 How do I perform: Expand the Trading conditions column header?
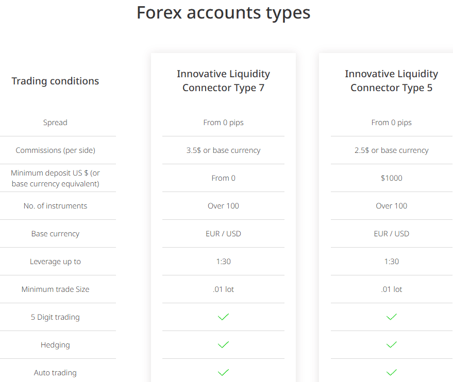point(55,81)
